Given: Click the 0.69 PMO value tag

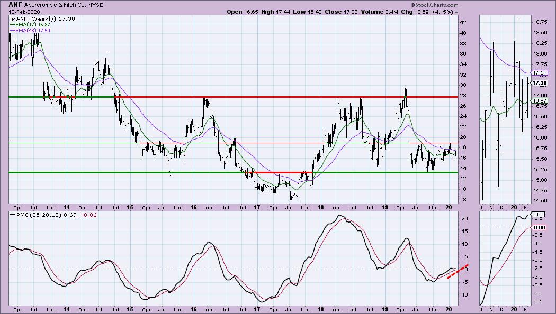Looking at the screenshot, I should tap(539, 215).
